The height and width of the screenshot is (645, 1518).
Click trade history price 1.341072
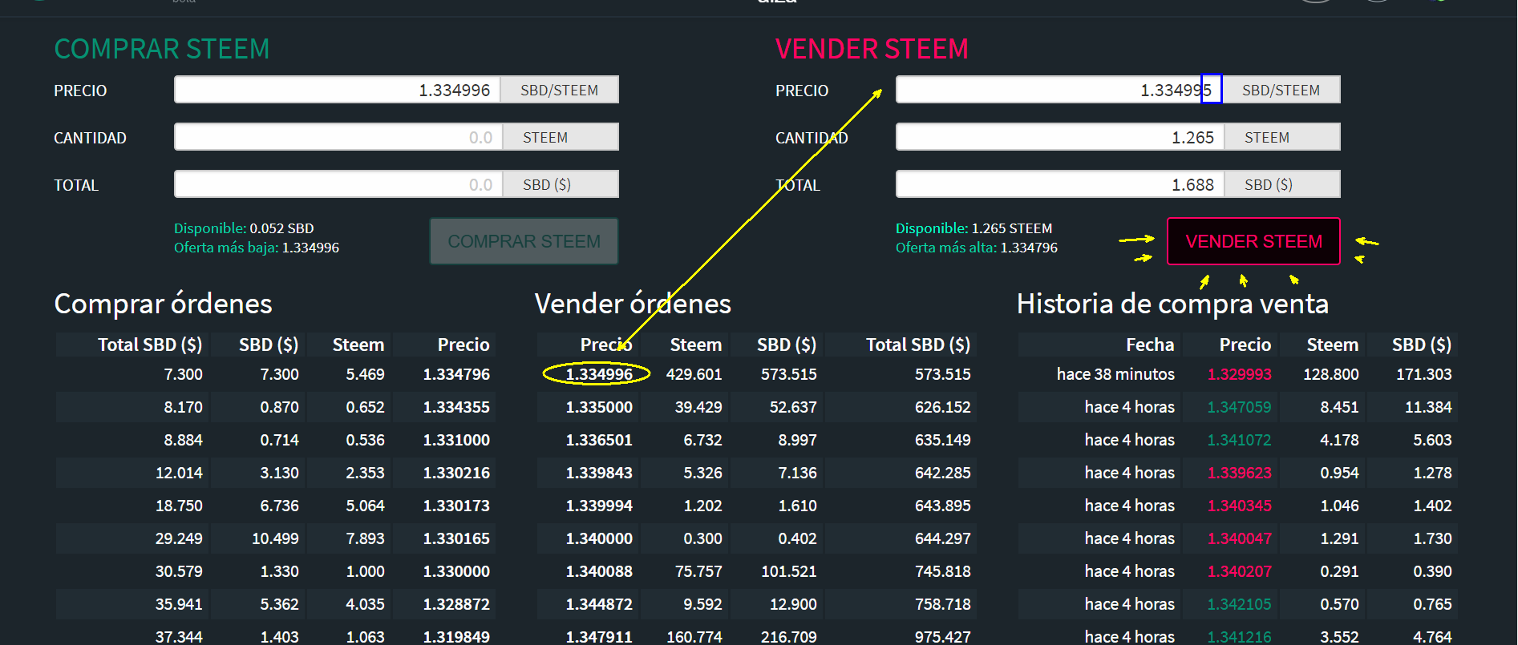pos(1239,440)
